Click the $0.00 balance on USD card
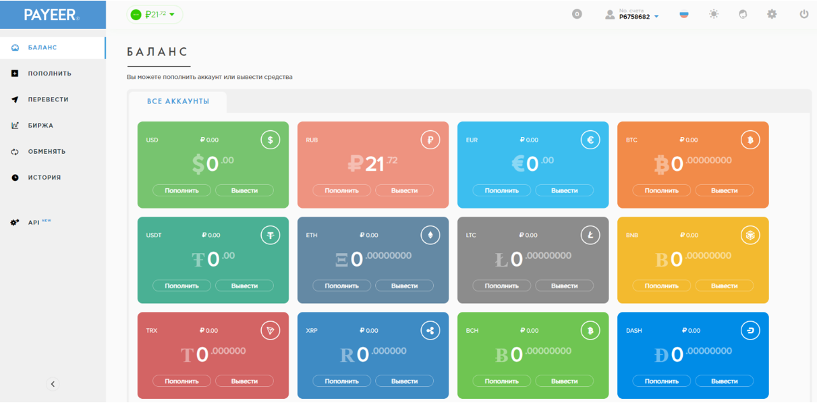The width and height of the screenshot is (817, 407). click(x=213, y=164)
